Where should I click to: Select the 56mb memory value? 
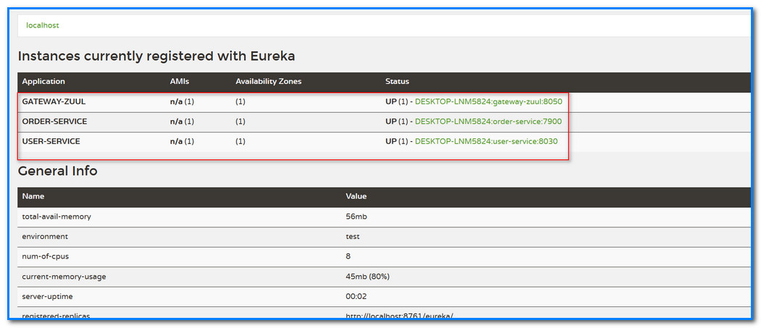tap(356, 216)
